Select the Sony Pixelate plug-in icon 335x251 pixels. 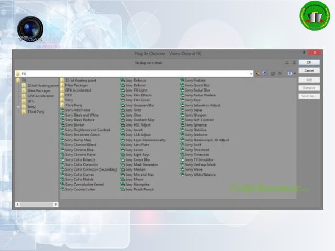(182, 80)
